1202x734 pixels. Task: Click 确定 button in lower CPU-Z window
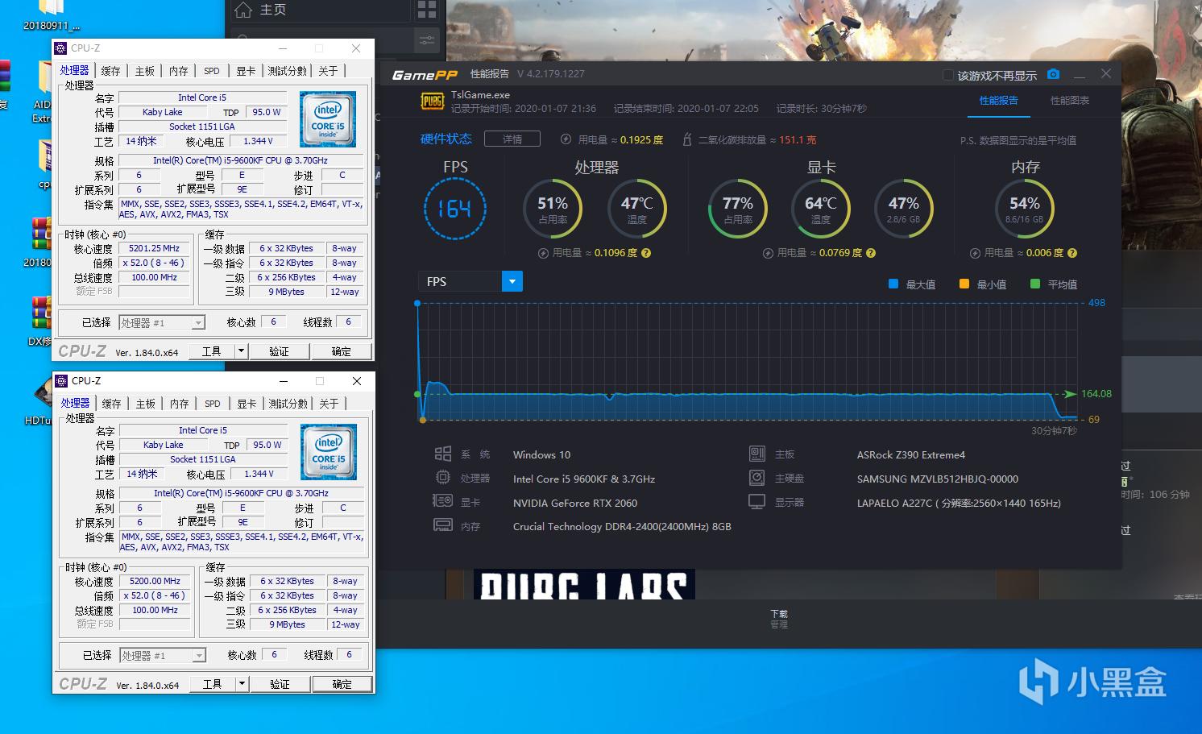pos(342,684)
